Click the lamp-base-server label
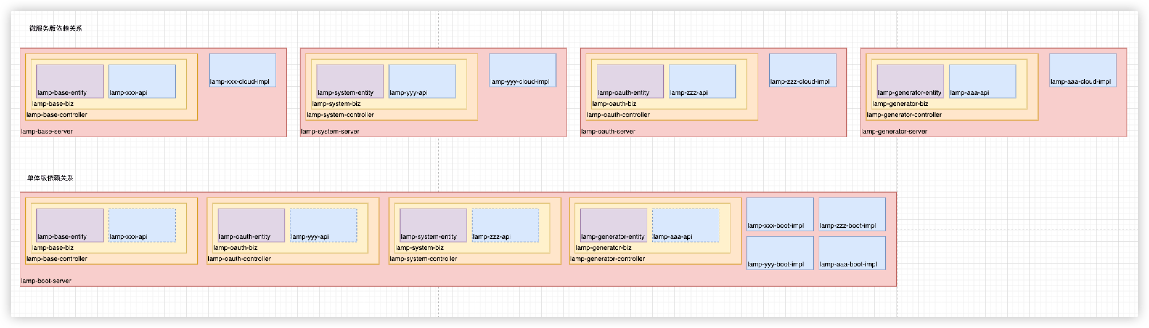The height and width of the screenshot is (328, 1149). (47, 131)
